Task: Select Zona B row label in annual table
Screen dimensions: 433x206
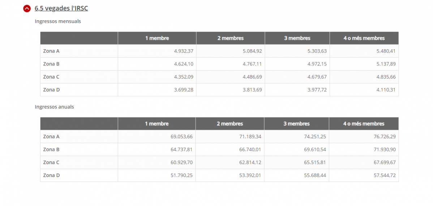Action: click(x=51, y=150)
